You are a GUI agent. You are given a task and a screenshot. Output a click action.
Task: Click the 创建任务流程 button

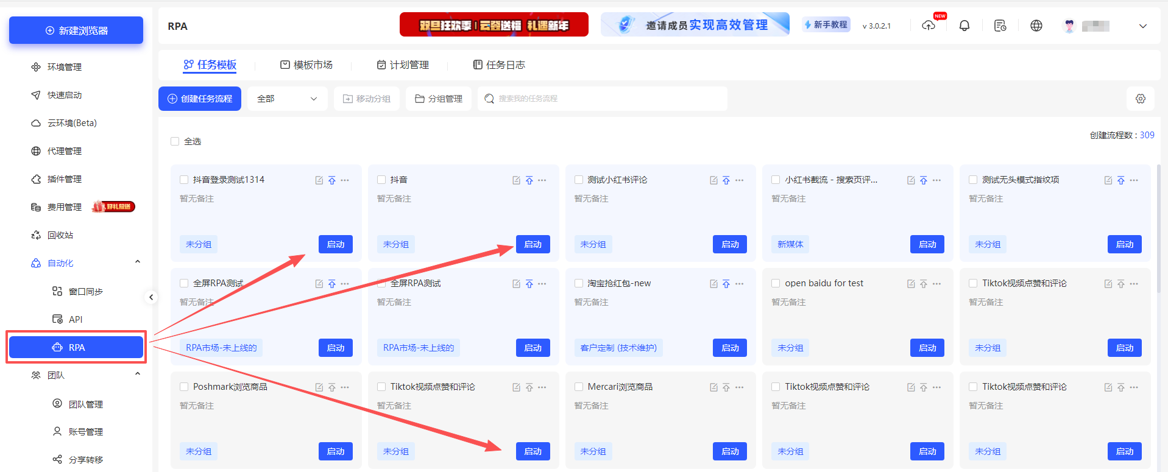point(200,99)
